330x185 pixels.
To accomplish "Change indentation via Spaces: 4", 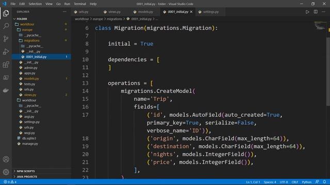I will [x=270, y=182].
